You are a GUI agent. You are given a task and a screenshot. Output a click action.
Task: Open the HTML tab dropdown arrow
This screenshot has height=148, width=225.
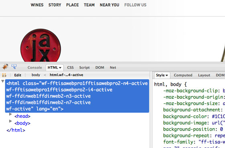(60, 68)
